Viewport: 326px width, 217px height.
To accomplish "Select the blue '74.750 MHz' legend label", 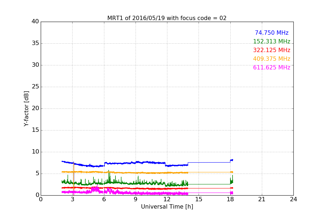I will click(272, 33).
